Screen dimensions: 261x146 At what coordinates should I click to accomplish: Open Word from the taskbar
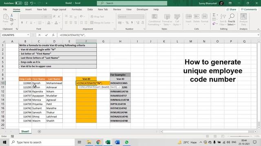pyautogui.click(x=117, y=142)
